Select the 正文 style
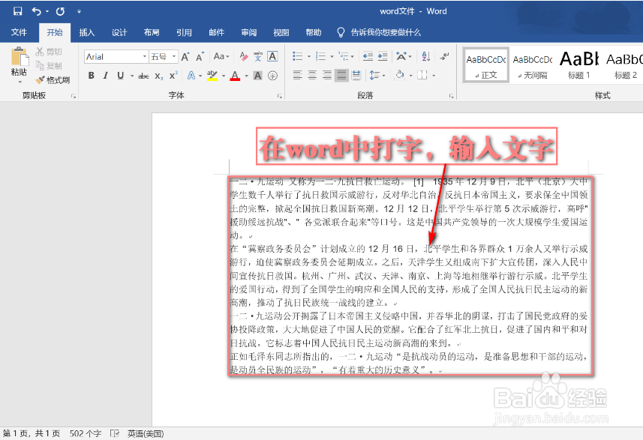Viewport: 643px width, 440px height. 486,65
